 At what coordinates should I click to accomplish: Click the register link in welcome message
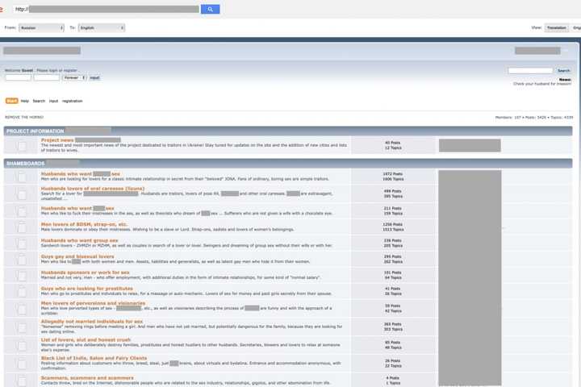[x=70, y=70]
